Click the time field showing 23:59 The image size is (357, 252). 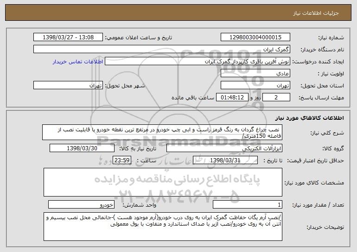pos(122,160)
